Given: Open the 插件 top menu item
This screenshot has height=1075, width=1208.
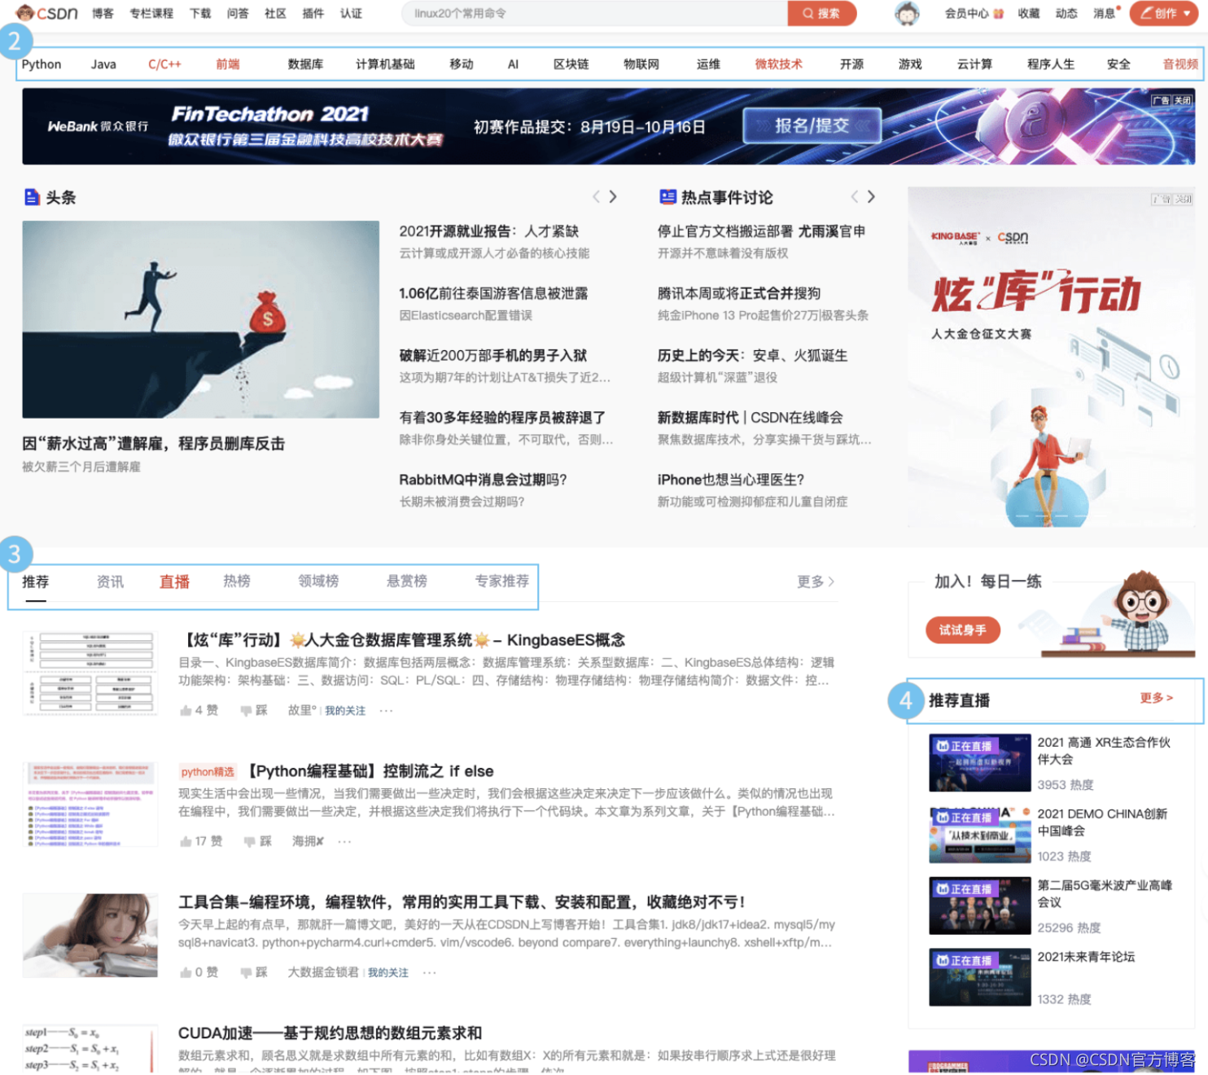Looking at the screenshot, I should pos(313,13).
